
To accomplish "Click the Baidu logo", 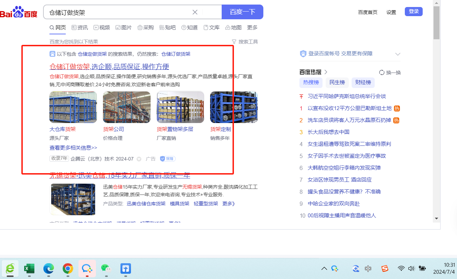I will (19, 12).
